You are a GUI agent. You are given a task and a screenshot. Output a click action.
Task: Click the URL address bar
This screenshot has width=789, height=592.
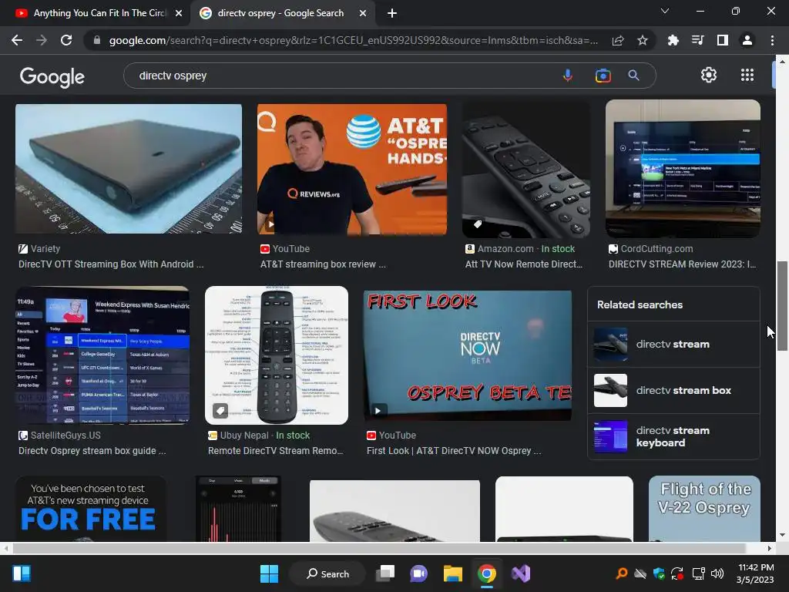click(353, 40)
